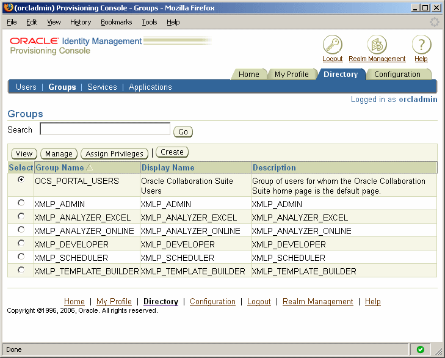Open the Tools menu
This screenshot has width=445, height=358.
click(x=150, y=22)
